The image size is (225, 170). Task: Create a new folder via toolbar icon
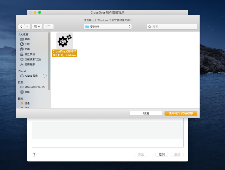tap(48, 27)
